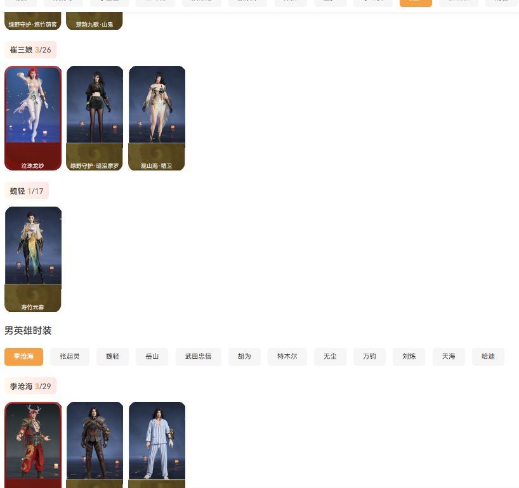
Task: Click the 观山海·精卫 skin image
Action: [157, 118]
